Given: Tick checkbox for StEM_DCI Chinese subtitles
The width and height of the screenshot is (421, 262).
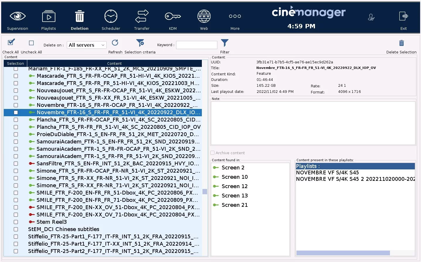Looking at the screenshot, I should click(x=16, y=229).
